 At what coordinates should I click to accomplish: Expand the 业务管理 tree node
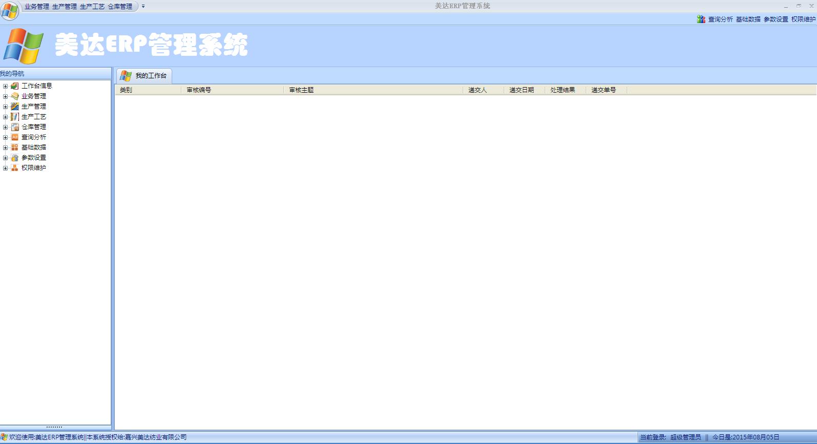click(x=5, y=96)
